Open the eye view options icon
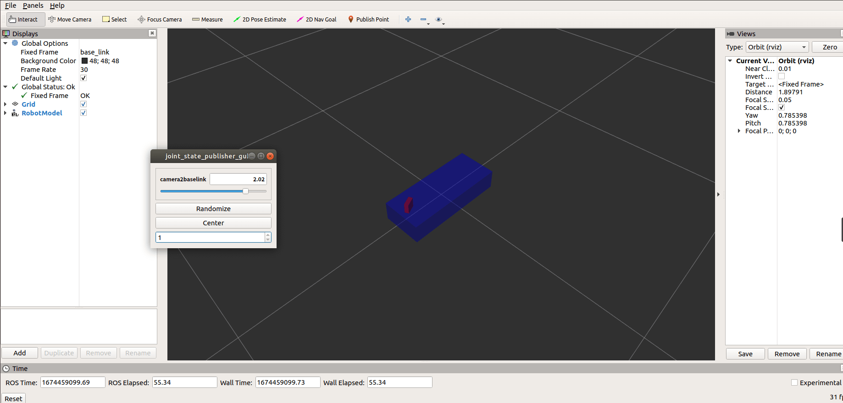The image size is (843, 403). click(439, 19)
